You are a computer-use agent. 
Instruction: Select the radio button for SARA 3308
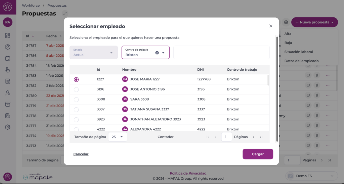point(76,100)
